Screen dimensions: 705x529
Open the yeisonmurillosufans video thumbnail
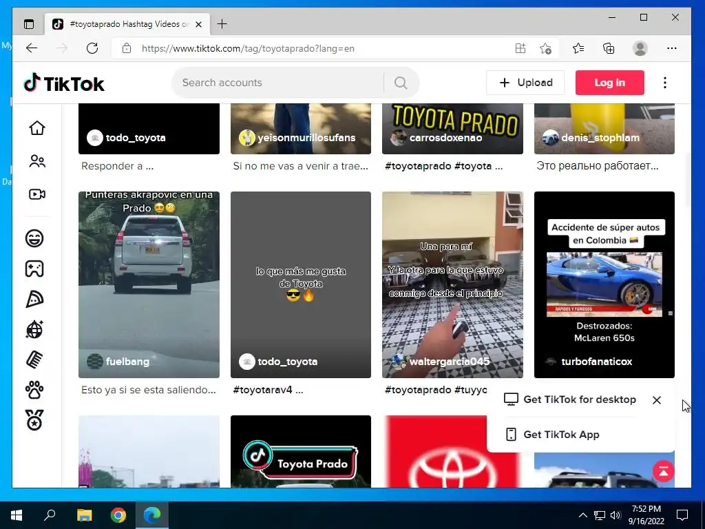point(301,129)
